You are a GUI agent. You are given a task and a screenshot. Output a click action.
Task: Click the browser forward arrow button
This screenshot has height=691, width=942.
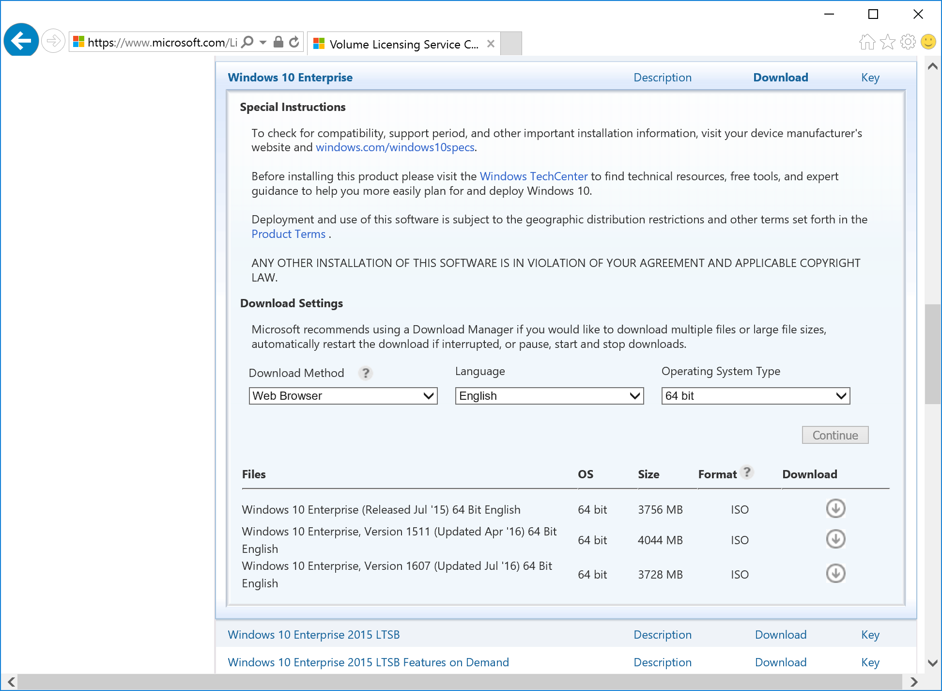[x=53, y=41]
